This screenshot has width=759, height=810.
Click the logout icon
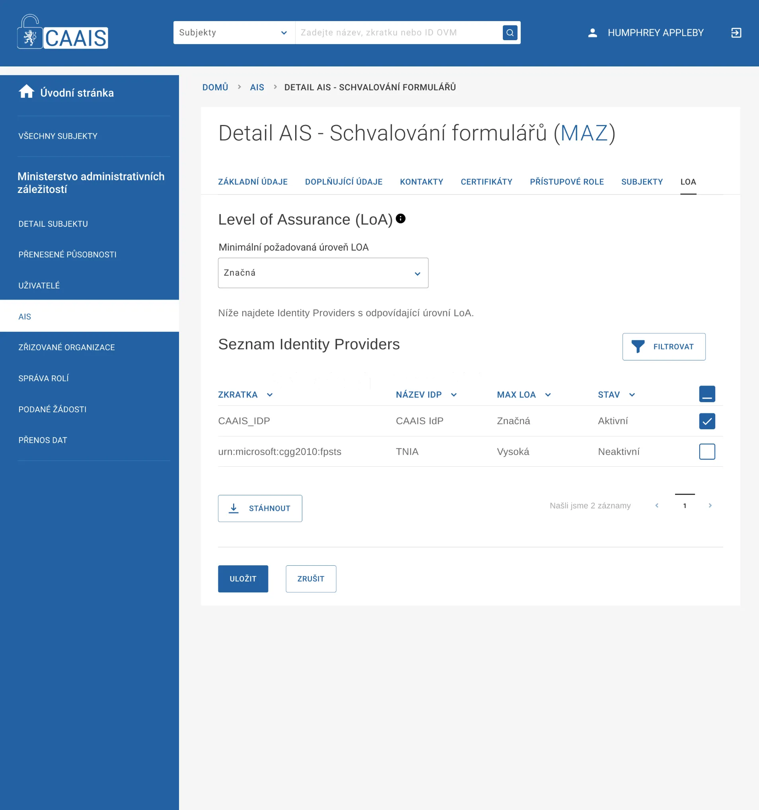point(736,33)
